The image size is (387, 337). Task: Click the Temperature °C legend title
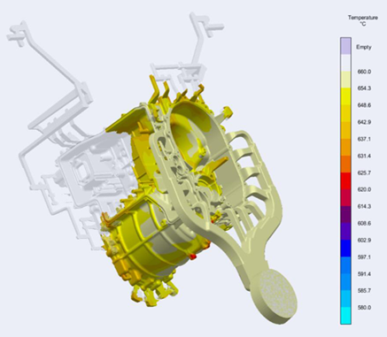362,20
